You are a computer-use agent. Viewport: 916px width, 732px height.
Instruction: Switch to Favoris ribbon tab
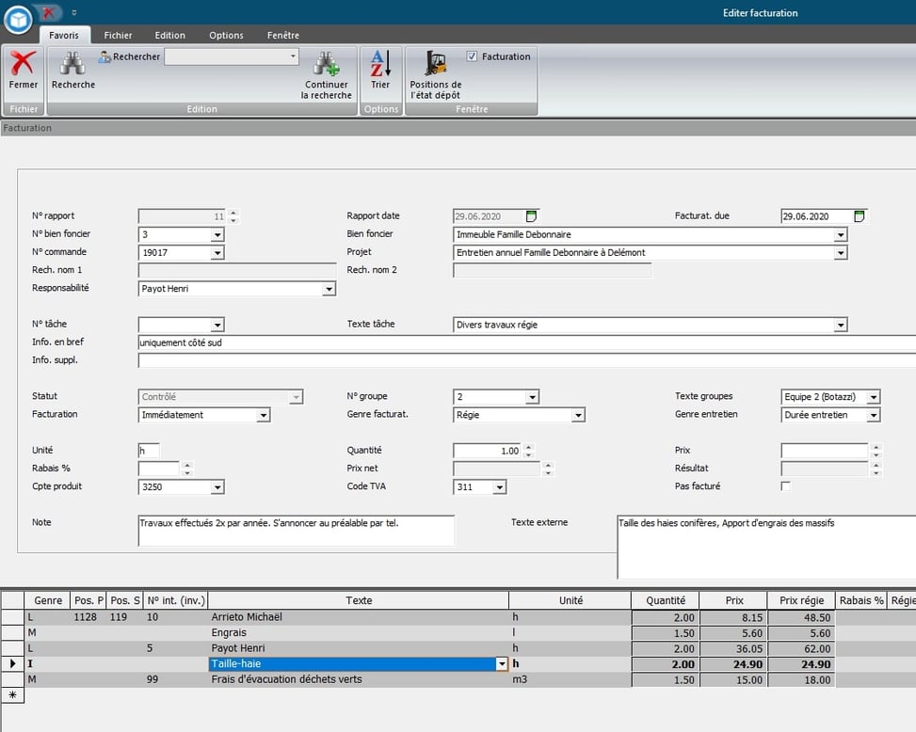coord(64,35)
